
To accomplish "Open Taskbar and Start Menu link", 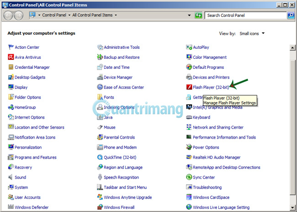I will [125, 187].
